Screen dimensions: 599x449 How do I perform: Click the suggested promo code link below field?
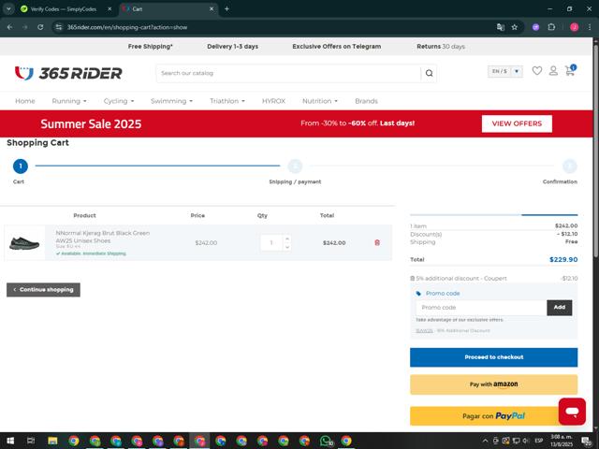pos(424,330)
